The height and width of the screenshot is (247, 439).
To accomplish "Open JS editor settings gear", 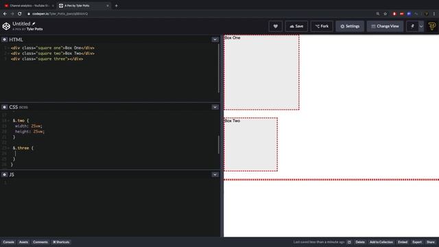I will pyautogui.click(x=4, y=174).
